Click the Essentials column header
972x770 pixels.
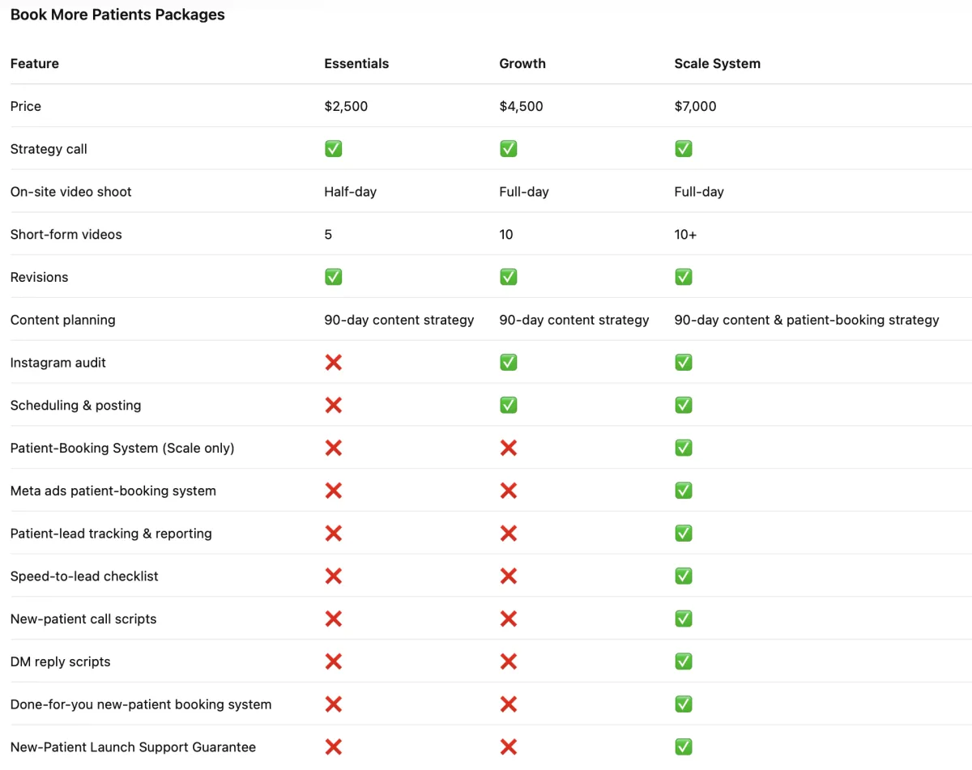[x=356, y=64]
